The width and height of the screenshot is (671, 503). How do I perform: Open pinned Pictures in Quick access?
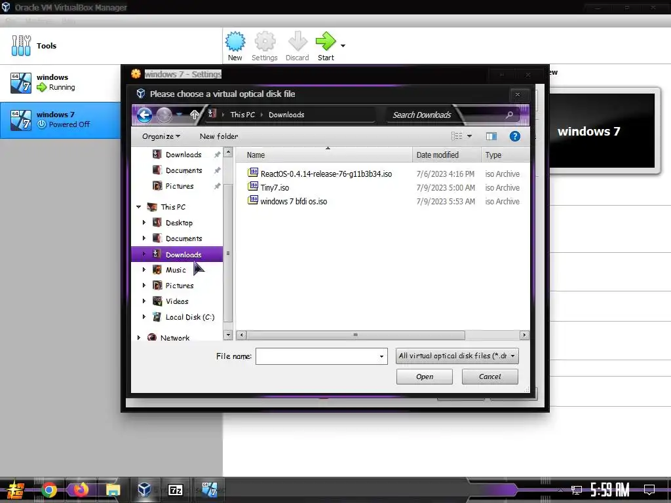180,186
